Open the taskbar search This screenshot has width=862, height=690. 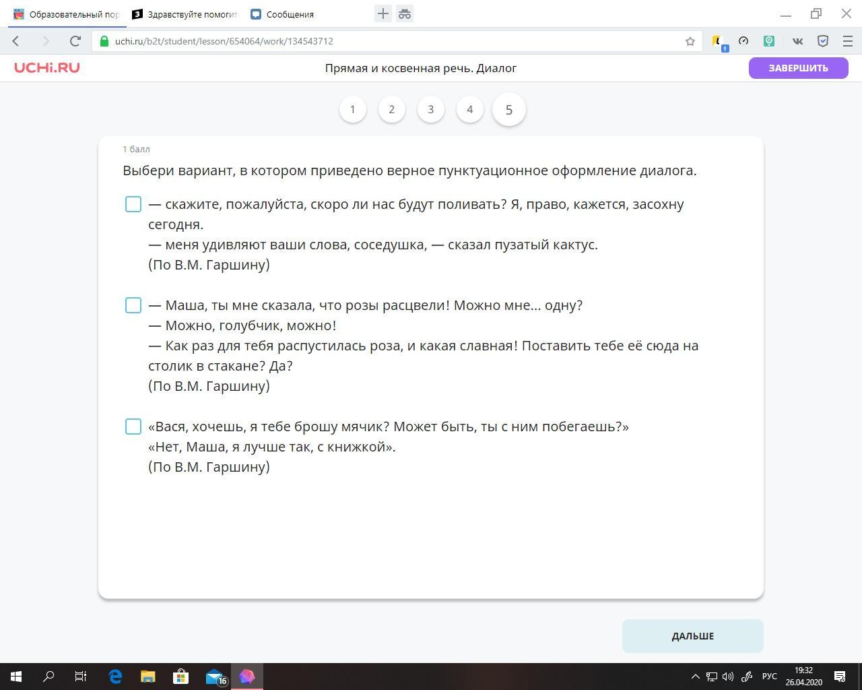[48, 677]
